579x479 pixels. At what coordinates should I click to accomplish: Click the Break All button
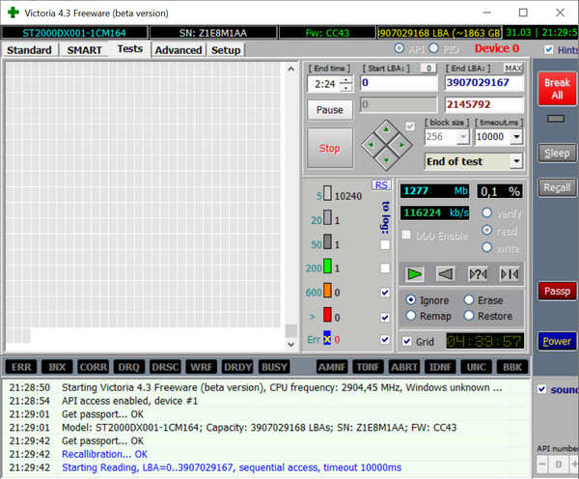(557, 89)
